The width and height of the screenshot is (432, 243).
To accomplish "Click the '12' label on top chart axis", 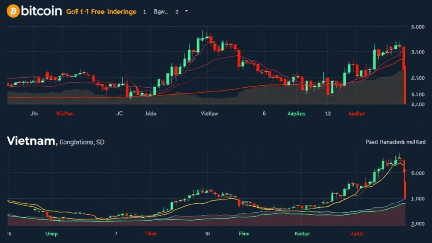I will [328, 113].
